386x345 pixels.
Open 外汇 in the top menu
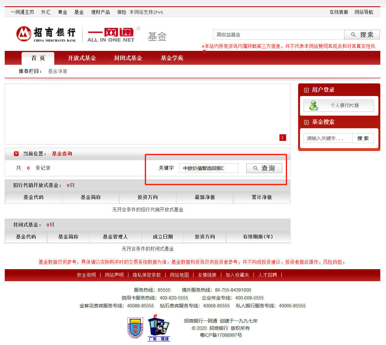pos(46,12)
